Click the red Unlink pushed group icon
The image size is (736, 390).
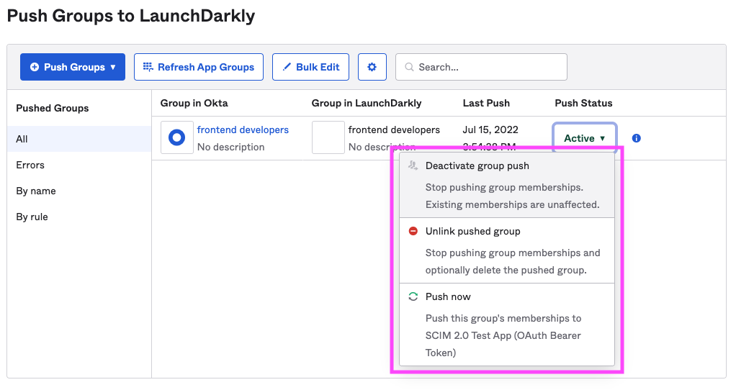click(x=413, y=231)
